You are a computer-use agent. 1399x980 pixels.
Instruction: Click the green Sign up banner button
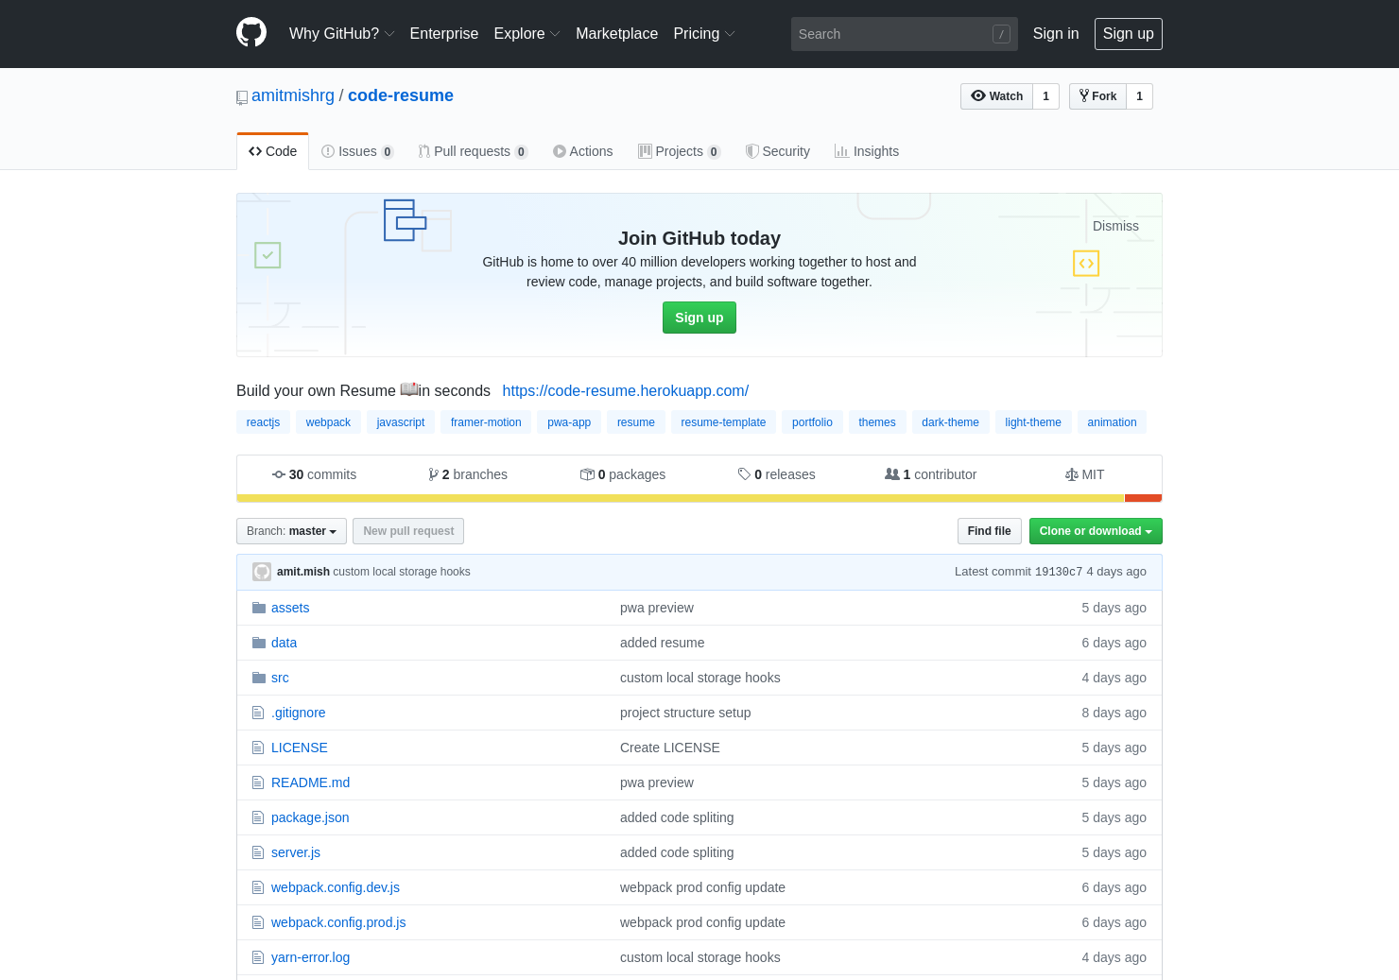pos(699,318)
